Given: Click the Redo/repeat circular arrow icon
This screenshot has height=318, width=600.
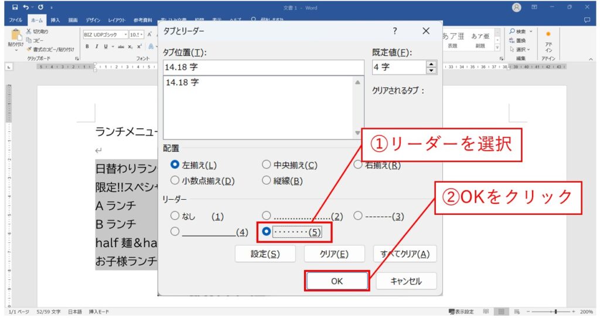Looking at the screenshot, I should click(40, 7).
